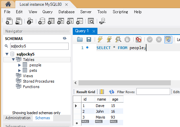Viewport: 180px width, 127px height.
Task: Execute the query with the lightning icon
Action: (100, 39)
